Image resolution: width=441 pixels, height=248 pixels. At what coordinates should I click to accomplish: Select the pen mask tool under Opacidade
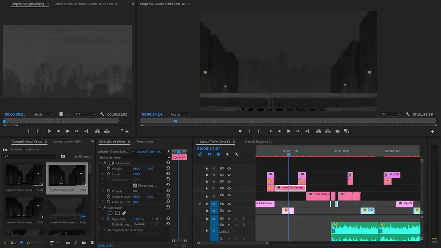(x=124, y=213)
